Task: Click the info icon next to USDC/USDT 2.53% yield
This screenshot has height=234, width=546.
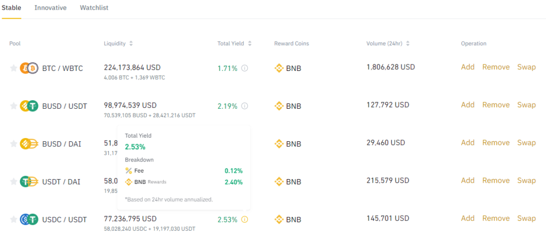Action: point(245,219)
